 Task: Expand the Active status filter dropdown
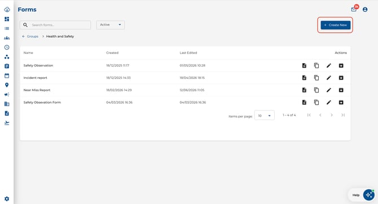[111, 25]
